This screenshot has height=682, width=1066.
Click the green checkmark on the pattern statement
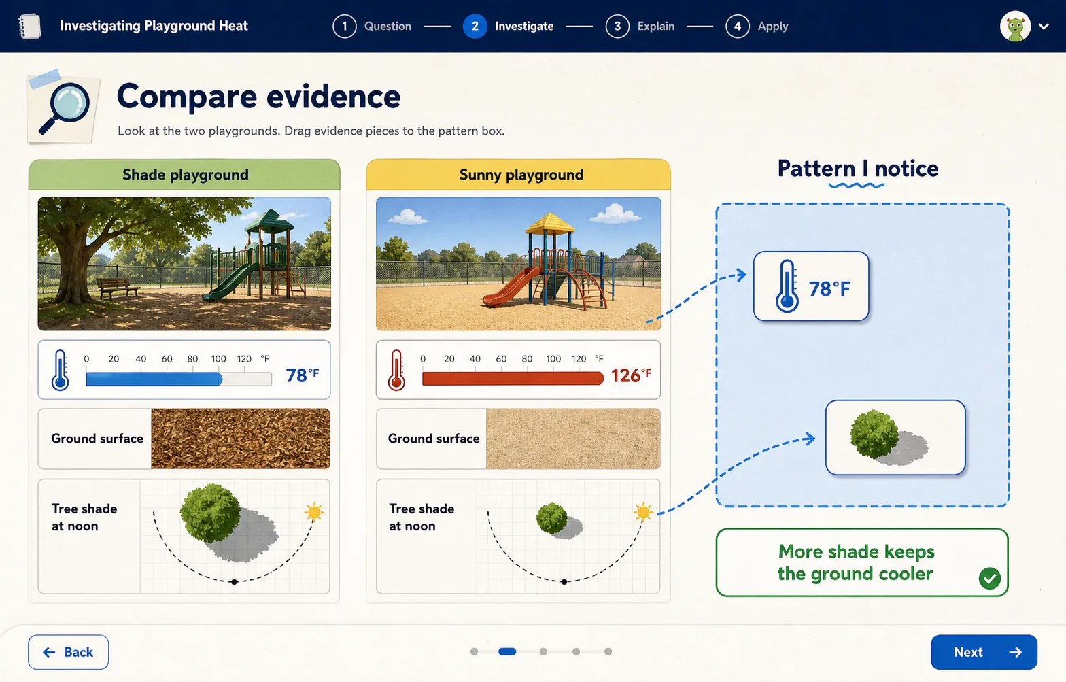990,578
